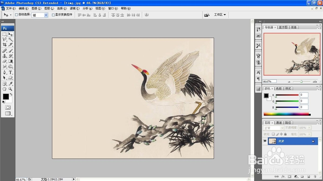323x181 pixels.
Task: Select the Smudge tool
Action: click(5, 66)
